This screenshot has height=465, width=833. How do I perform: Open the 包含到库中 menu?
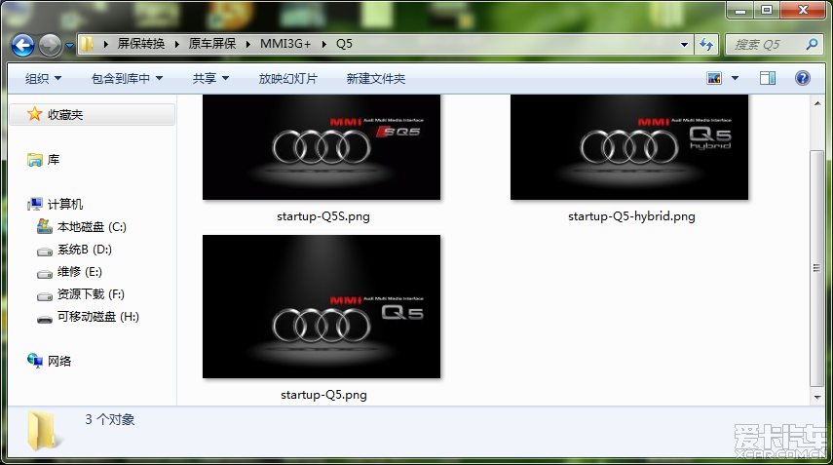pos(127,79)
